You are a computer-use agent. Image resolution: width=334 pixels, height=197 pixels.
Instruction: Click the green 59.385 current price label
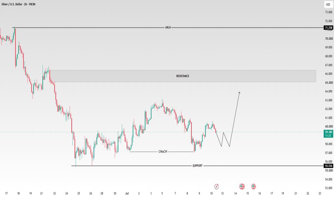(329, 134)
